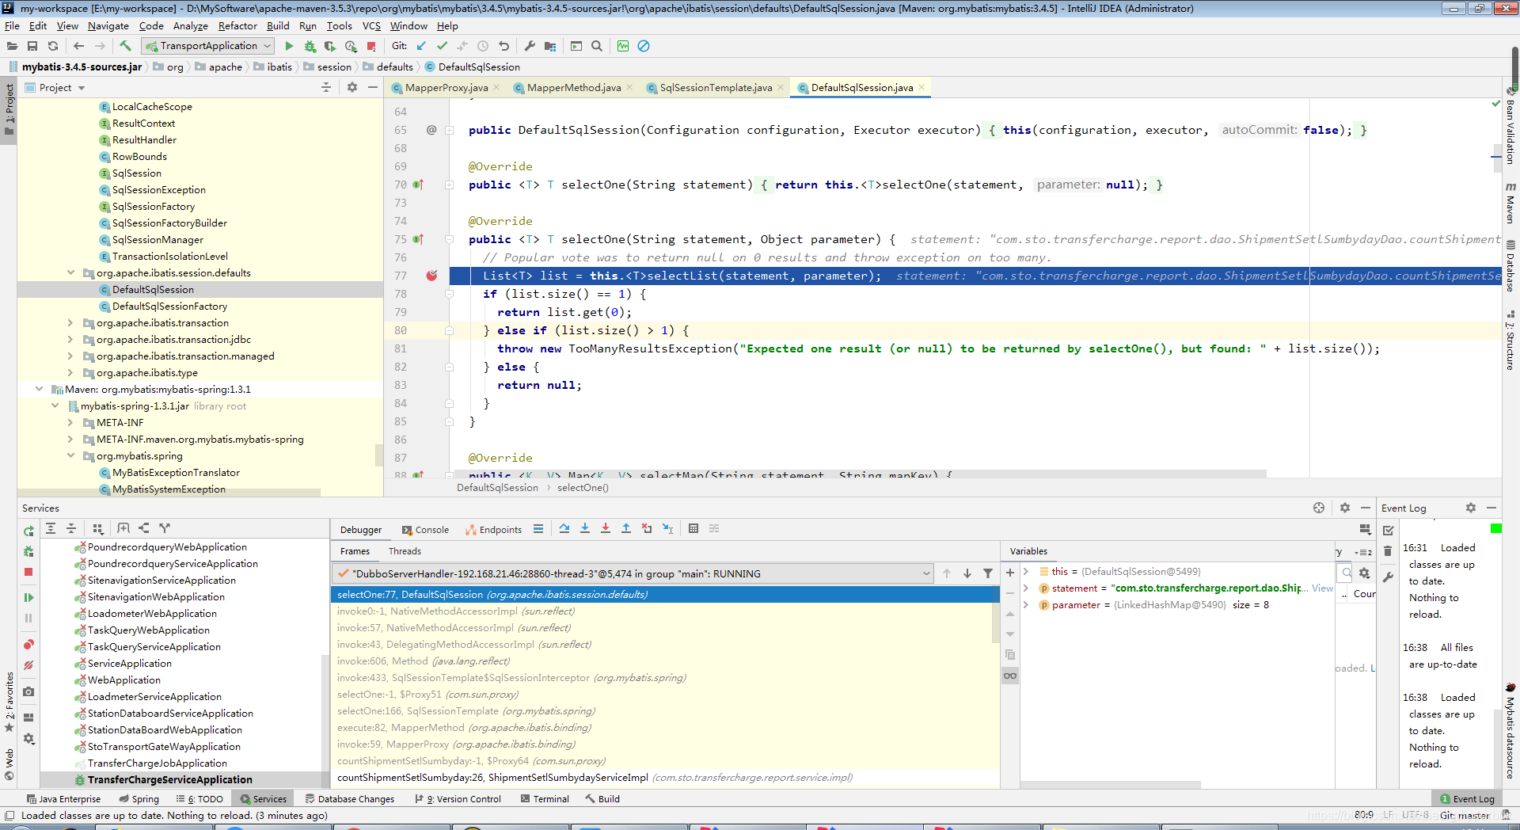Build project with the hammer icon

125,46
